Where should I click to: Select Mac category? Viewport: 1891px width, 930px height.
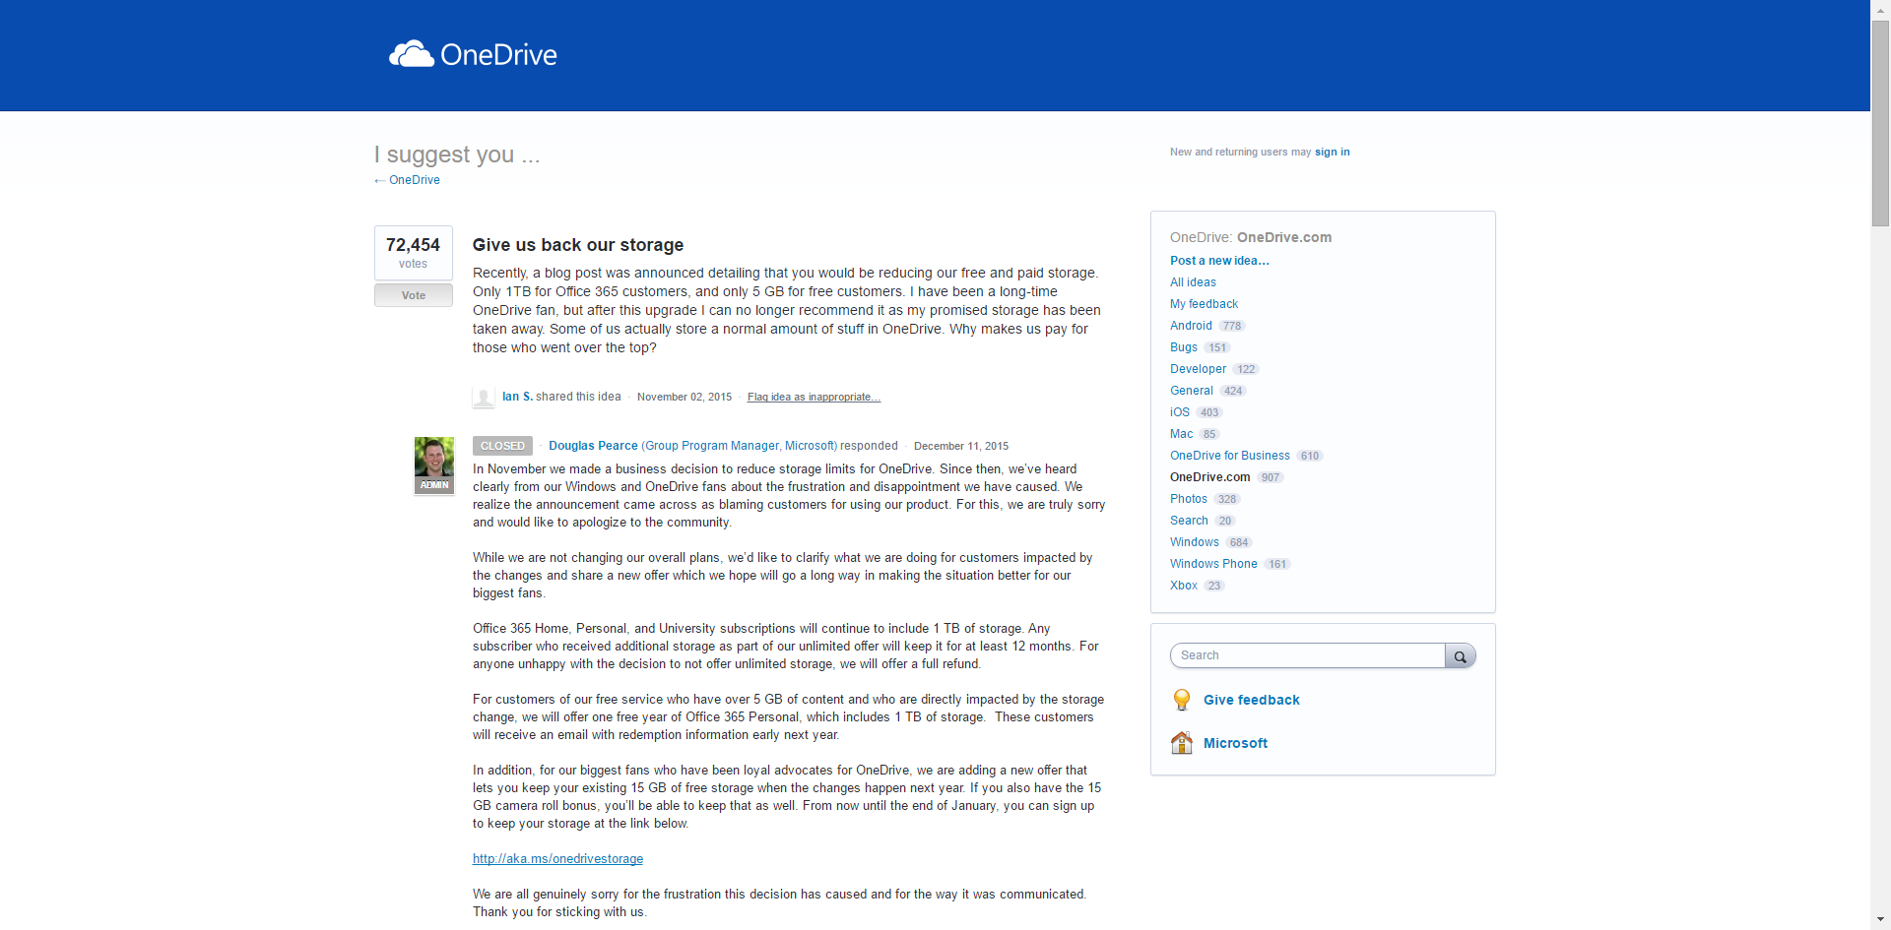(x=1181, y=434)
